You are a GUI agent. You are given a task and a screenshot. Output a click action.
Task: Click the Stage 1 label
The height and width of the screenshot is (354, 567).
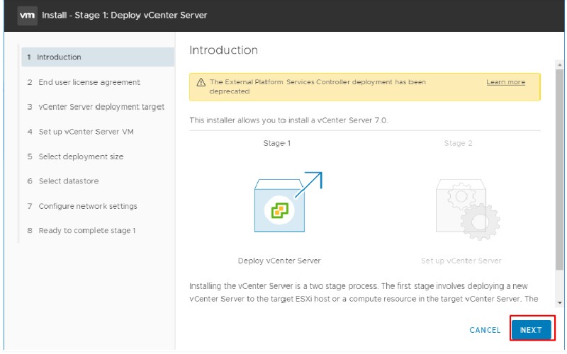tap(277, 143)
